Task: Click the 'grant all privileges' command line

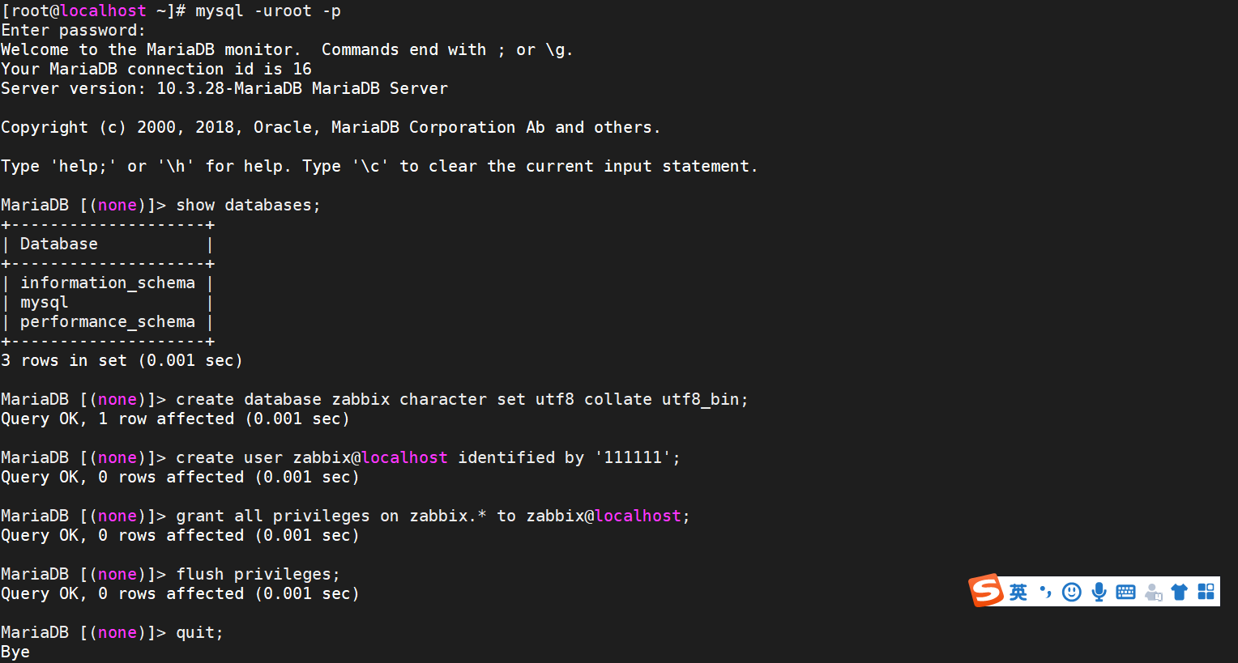Action: pos(433,516)
